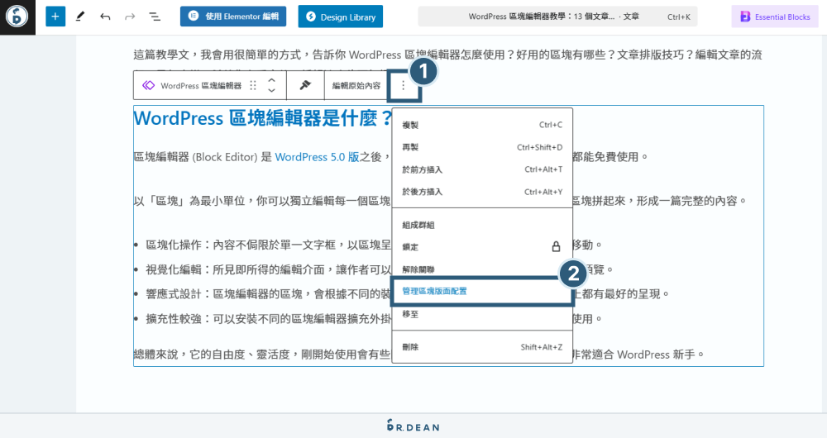Open the Document Overview list icon
This screenshot has height=438, width=827.
[x=155, y=17]
